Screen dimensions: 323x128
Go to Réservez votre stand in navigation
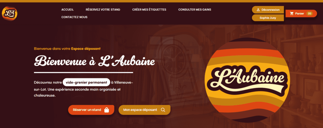[x=103, y=10]
